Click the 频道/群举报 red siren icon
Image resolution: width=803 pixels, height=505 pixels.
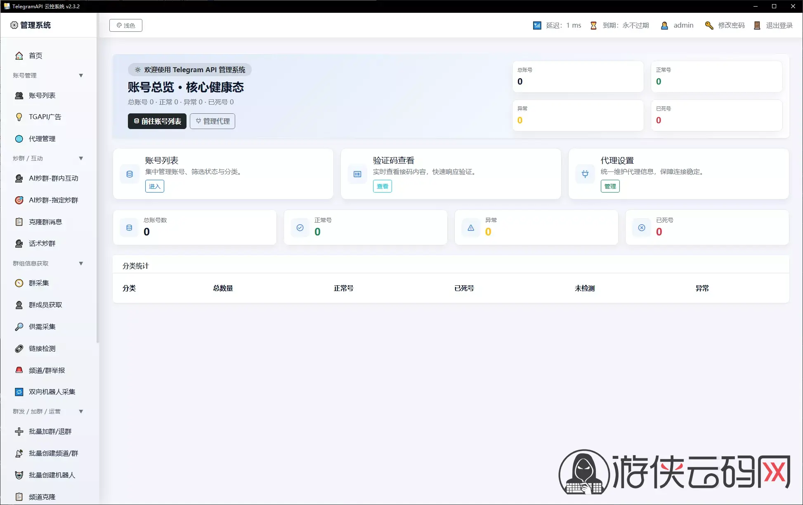pos(19,370)
